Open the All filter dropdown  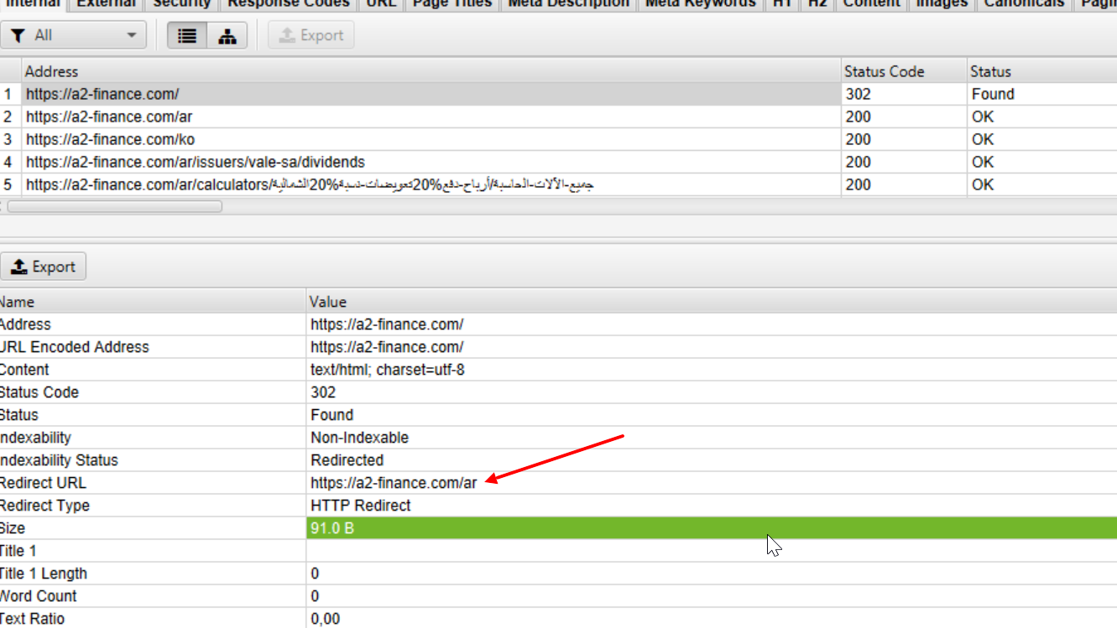(74, 35)
